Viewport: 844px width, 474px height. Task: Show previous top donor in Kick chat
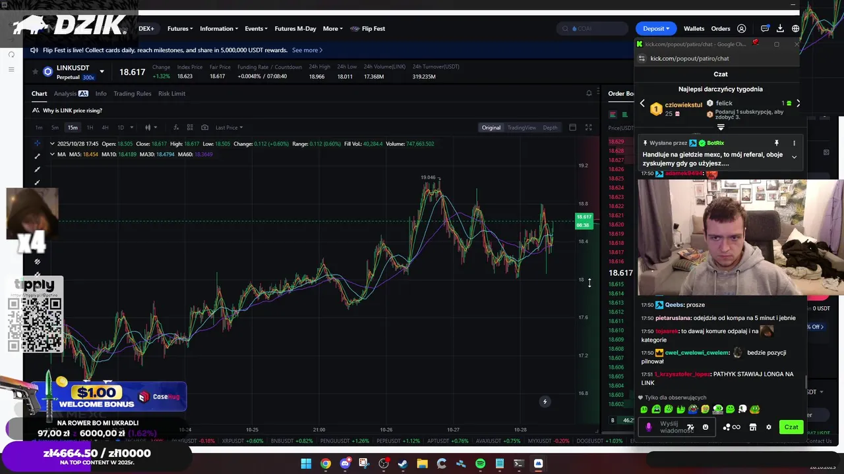pos(642,103)
